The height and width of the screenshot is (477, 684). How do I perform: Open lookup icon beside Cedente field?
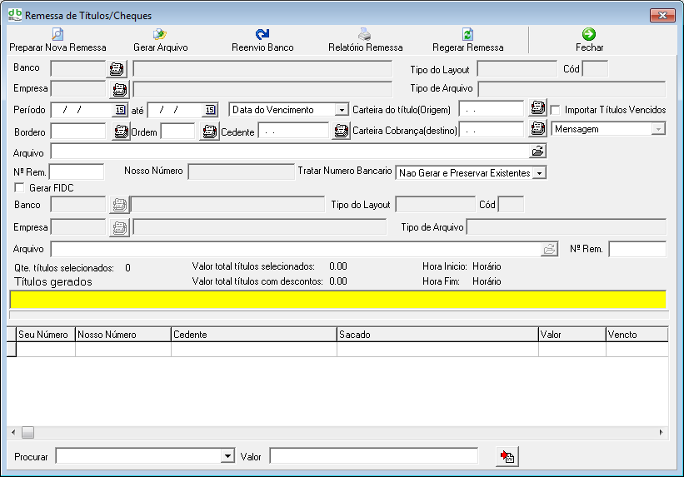tap(341, 132)
